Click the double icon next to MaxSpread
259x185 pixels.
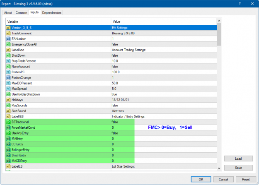tap(8, 89)
